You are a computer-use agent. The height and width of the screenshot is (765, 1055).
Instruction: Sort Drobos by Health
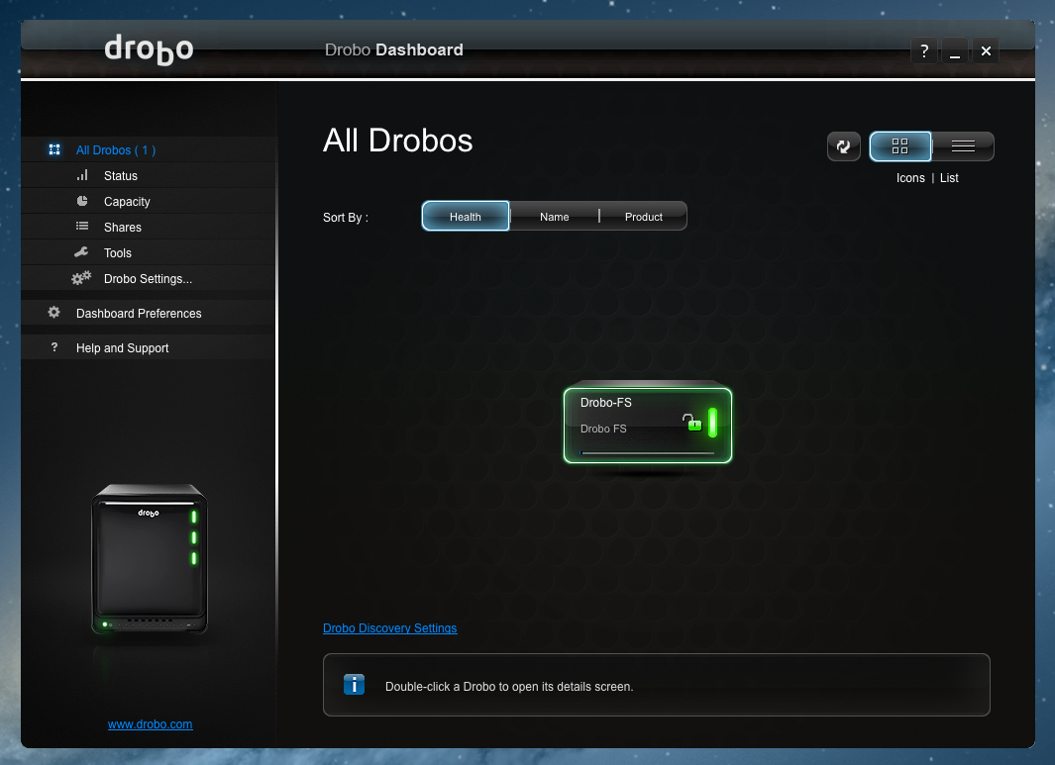tap(465, 217)
